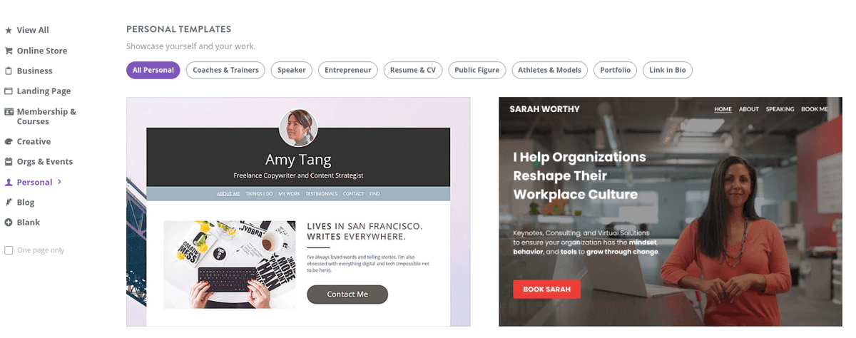Click SPEAKING in Sarah Worthy template nav
The width and height of the screenshot is (856, 338).
point(780,109)
